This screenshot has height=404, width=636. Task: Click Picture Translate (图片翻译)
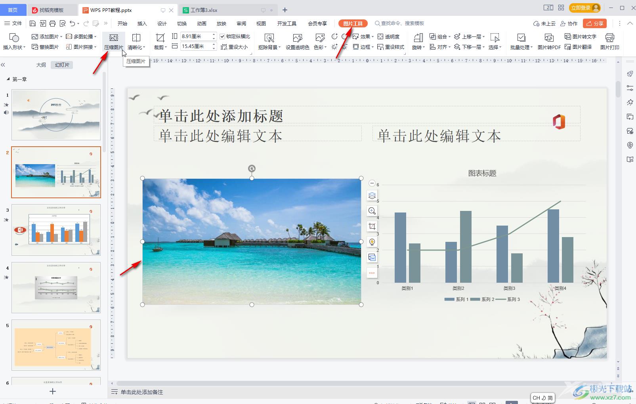pyautogui.click(x=578, y=47)
